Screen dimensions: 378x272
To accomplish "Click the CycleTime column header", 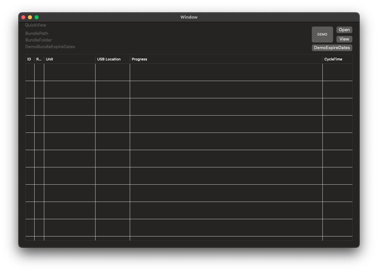I will point(337,59).
